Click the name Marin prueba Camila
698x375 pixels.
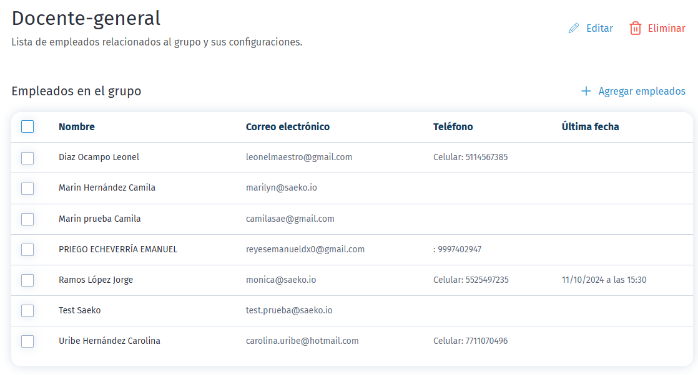point(99,219)
